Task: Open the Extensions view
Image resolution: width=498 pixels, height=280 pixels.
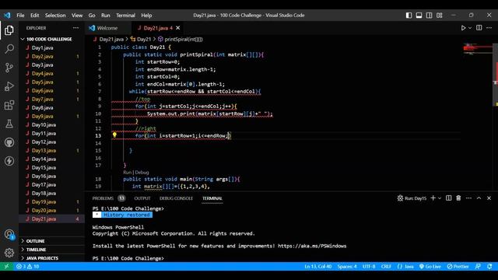Action: point(9,105)
